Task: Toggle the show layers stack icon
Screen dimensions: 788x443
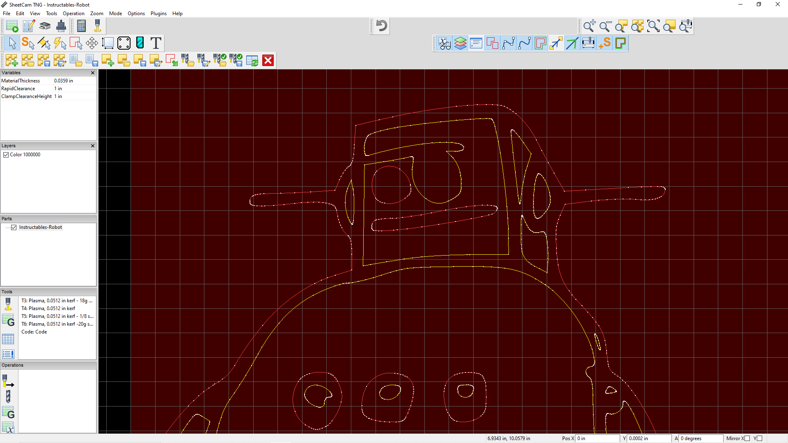Action: point(460,43)
